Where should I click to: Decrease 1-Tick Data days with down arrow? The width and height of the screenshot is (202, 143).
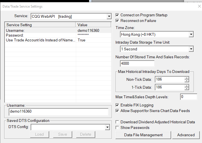tap(187, 89)
